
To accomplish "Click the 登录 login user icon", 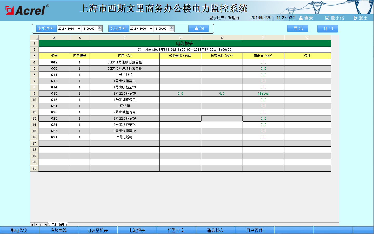I will [x=301, y=18].
